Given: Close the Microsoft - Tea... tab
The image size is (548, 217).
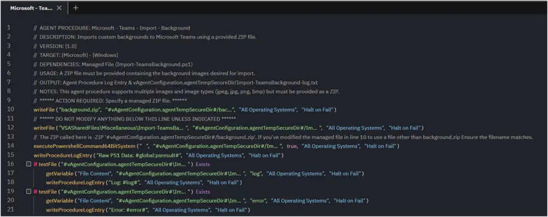Looking at the screenshot, I should point(59,8).
